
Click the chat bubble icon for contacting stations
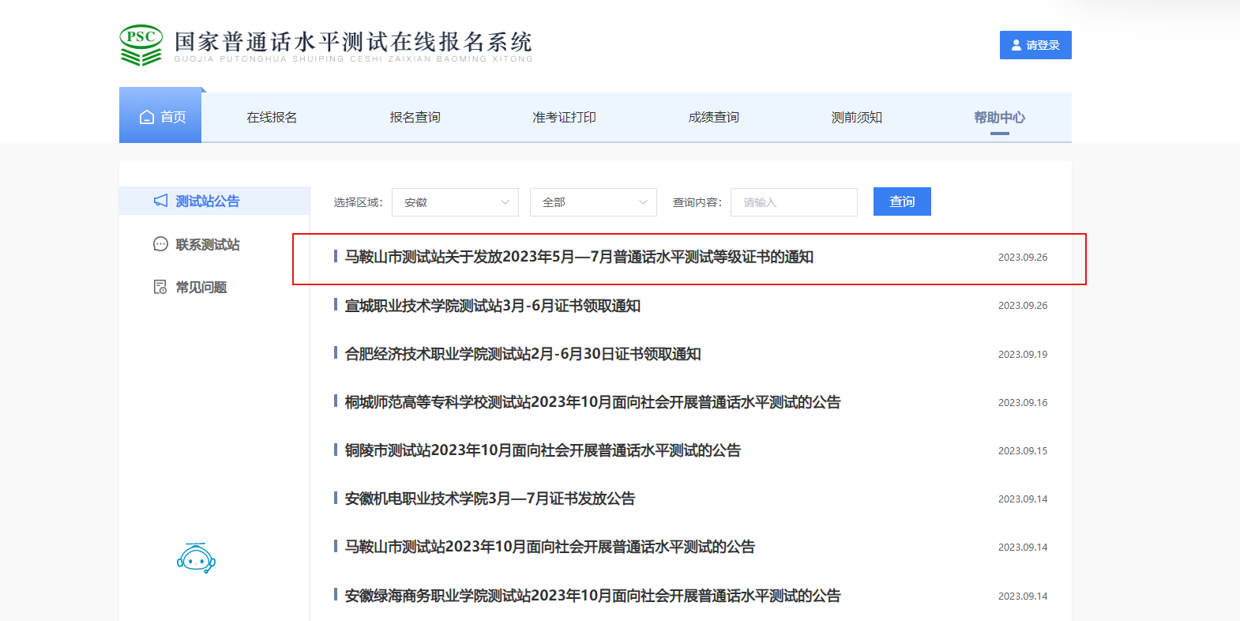point(160,244)
